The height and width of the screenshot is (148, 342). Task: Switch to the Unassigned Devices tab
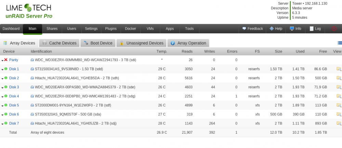coord(141,43)
